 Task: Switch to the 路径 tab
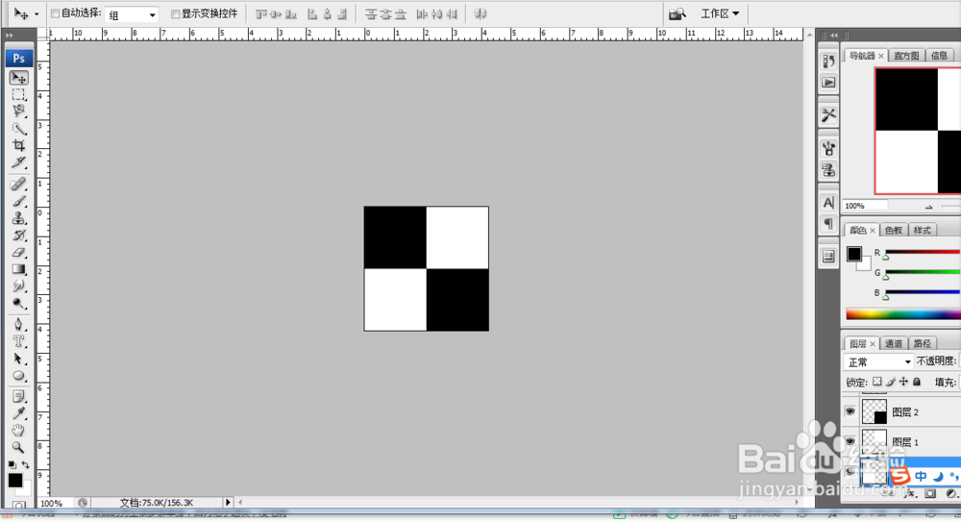(x=923, y=343)
